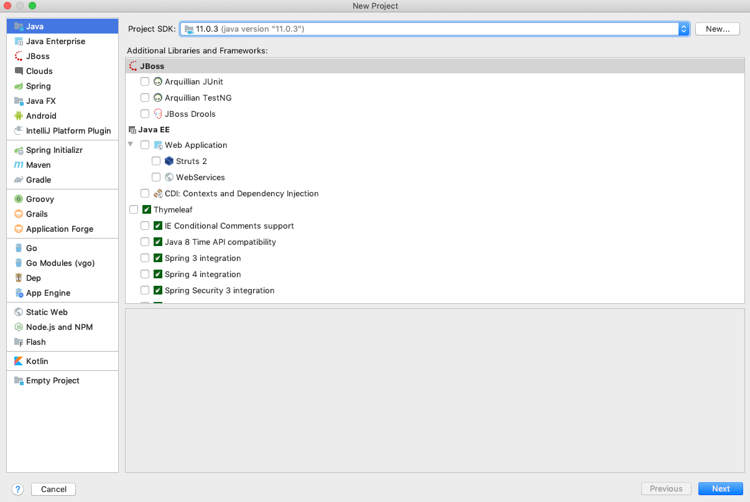Click the Static Web globe icon
This screenshot has height=502, width=750.
tap(19, 312)
